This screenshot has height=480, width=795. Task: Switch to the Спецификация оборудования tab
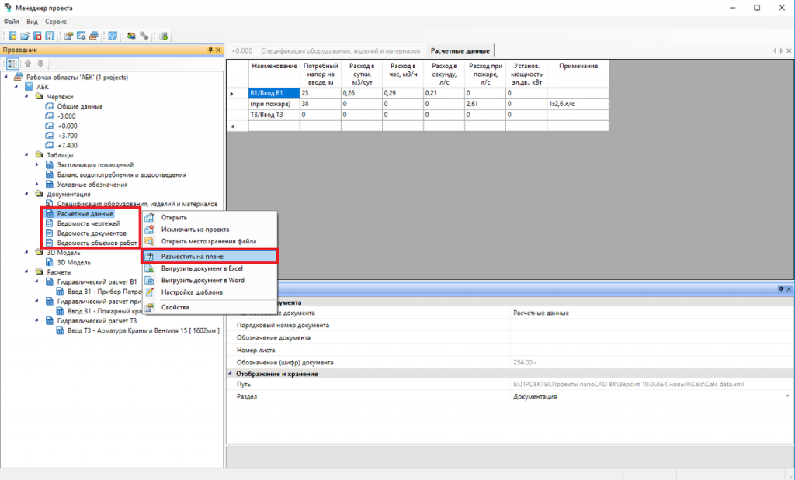(x=340, y=50)
